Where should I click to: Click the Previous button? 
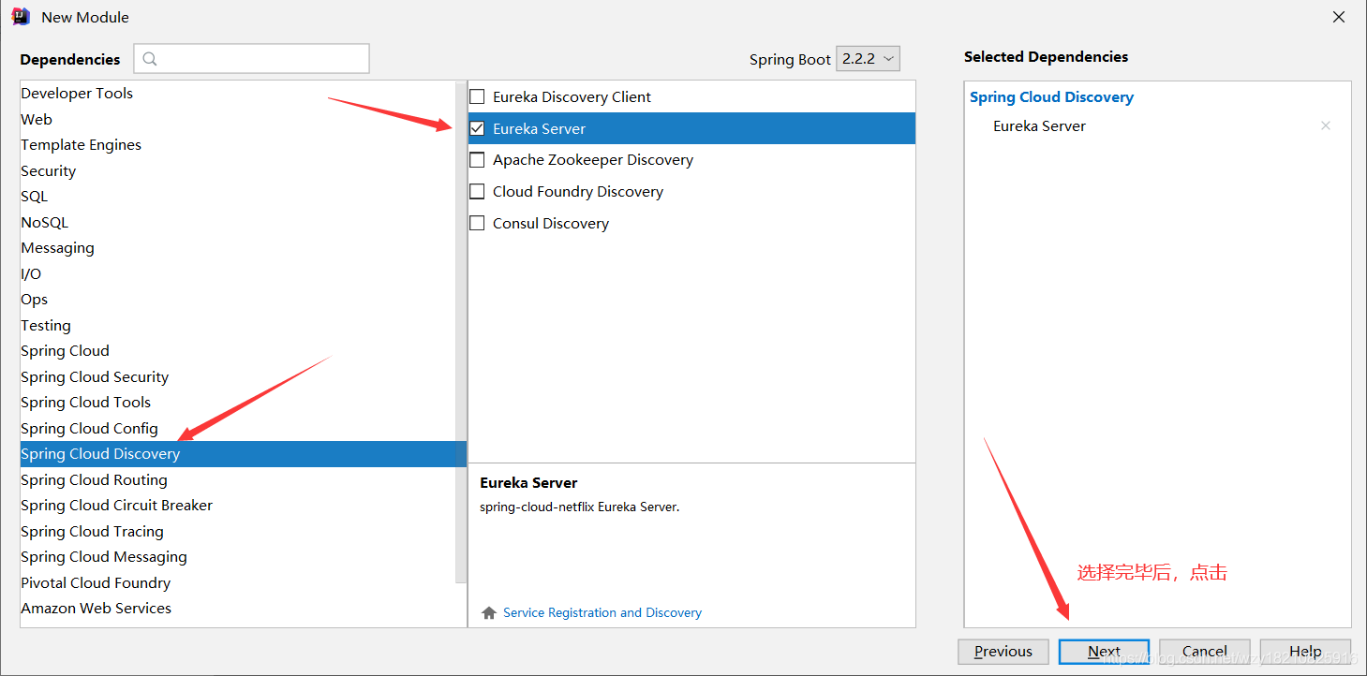1003,652
